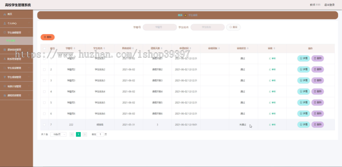Viewport: 342px width, 167px height.
Task: Click the orange 删除 batch delete button
Action: tap(47, 37)
